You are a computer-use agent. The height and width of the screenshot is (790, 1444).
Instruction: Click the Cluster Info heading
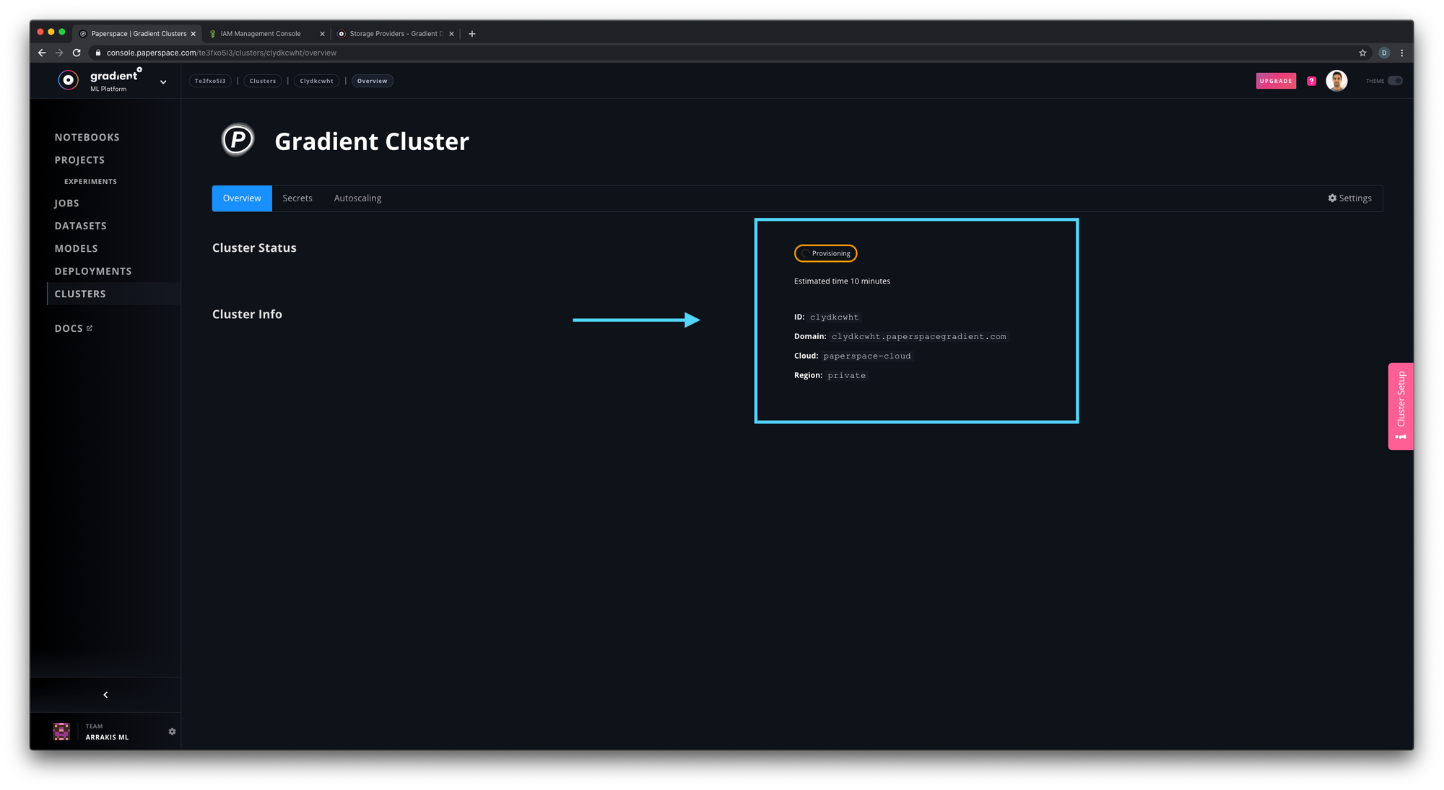tap(247, 315)
